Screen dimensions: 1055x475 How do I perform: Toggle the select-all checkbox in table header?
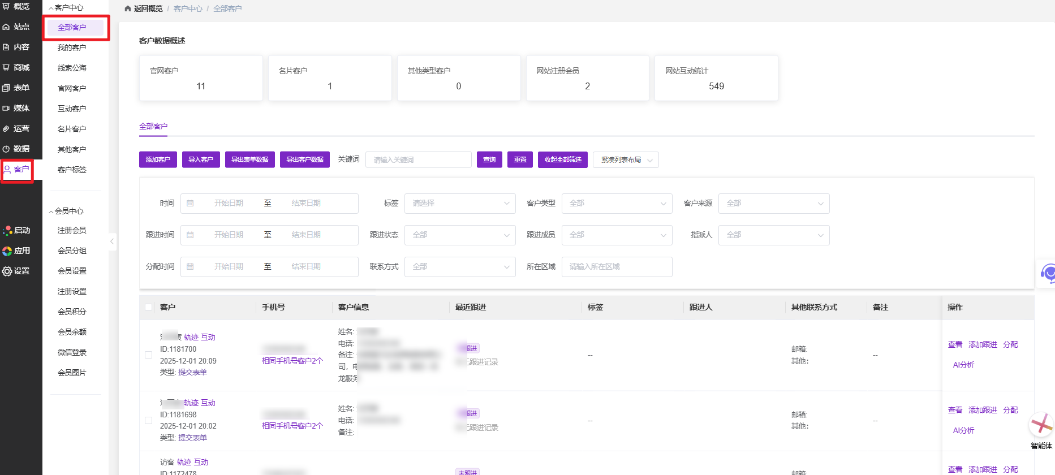click(x=149, y=307)
